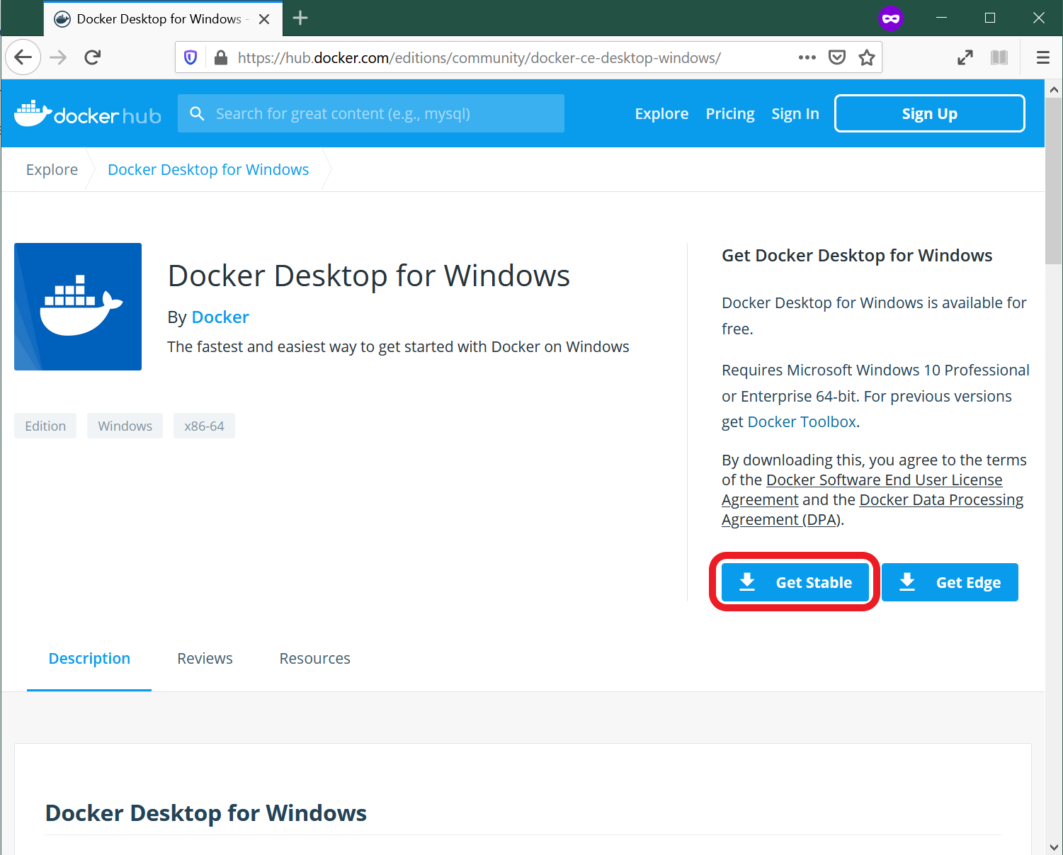
Task: Open page actions three-dots menu
Action: point(807,57)
